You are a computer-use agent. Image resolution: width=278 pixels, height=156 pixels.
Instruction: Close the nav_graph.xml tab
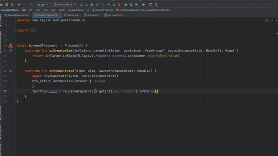(x=124, y=15)
